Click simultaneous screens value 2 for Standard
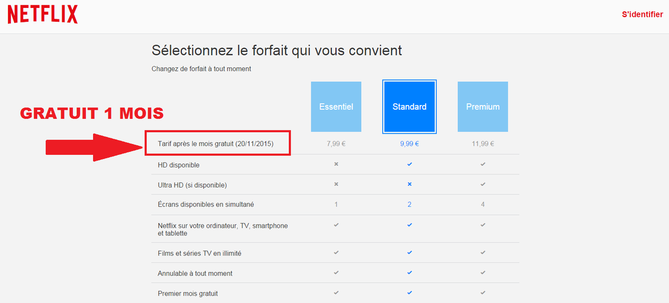Viewport: 669px width, 303px height. pyautogui.click(x=409, y=205)
